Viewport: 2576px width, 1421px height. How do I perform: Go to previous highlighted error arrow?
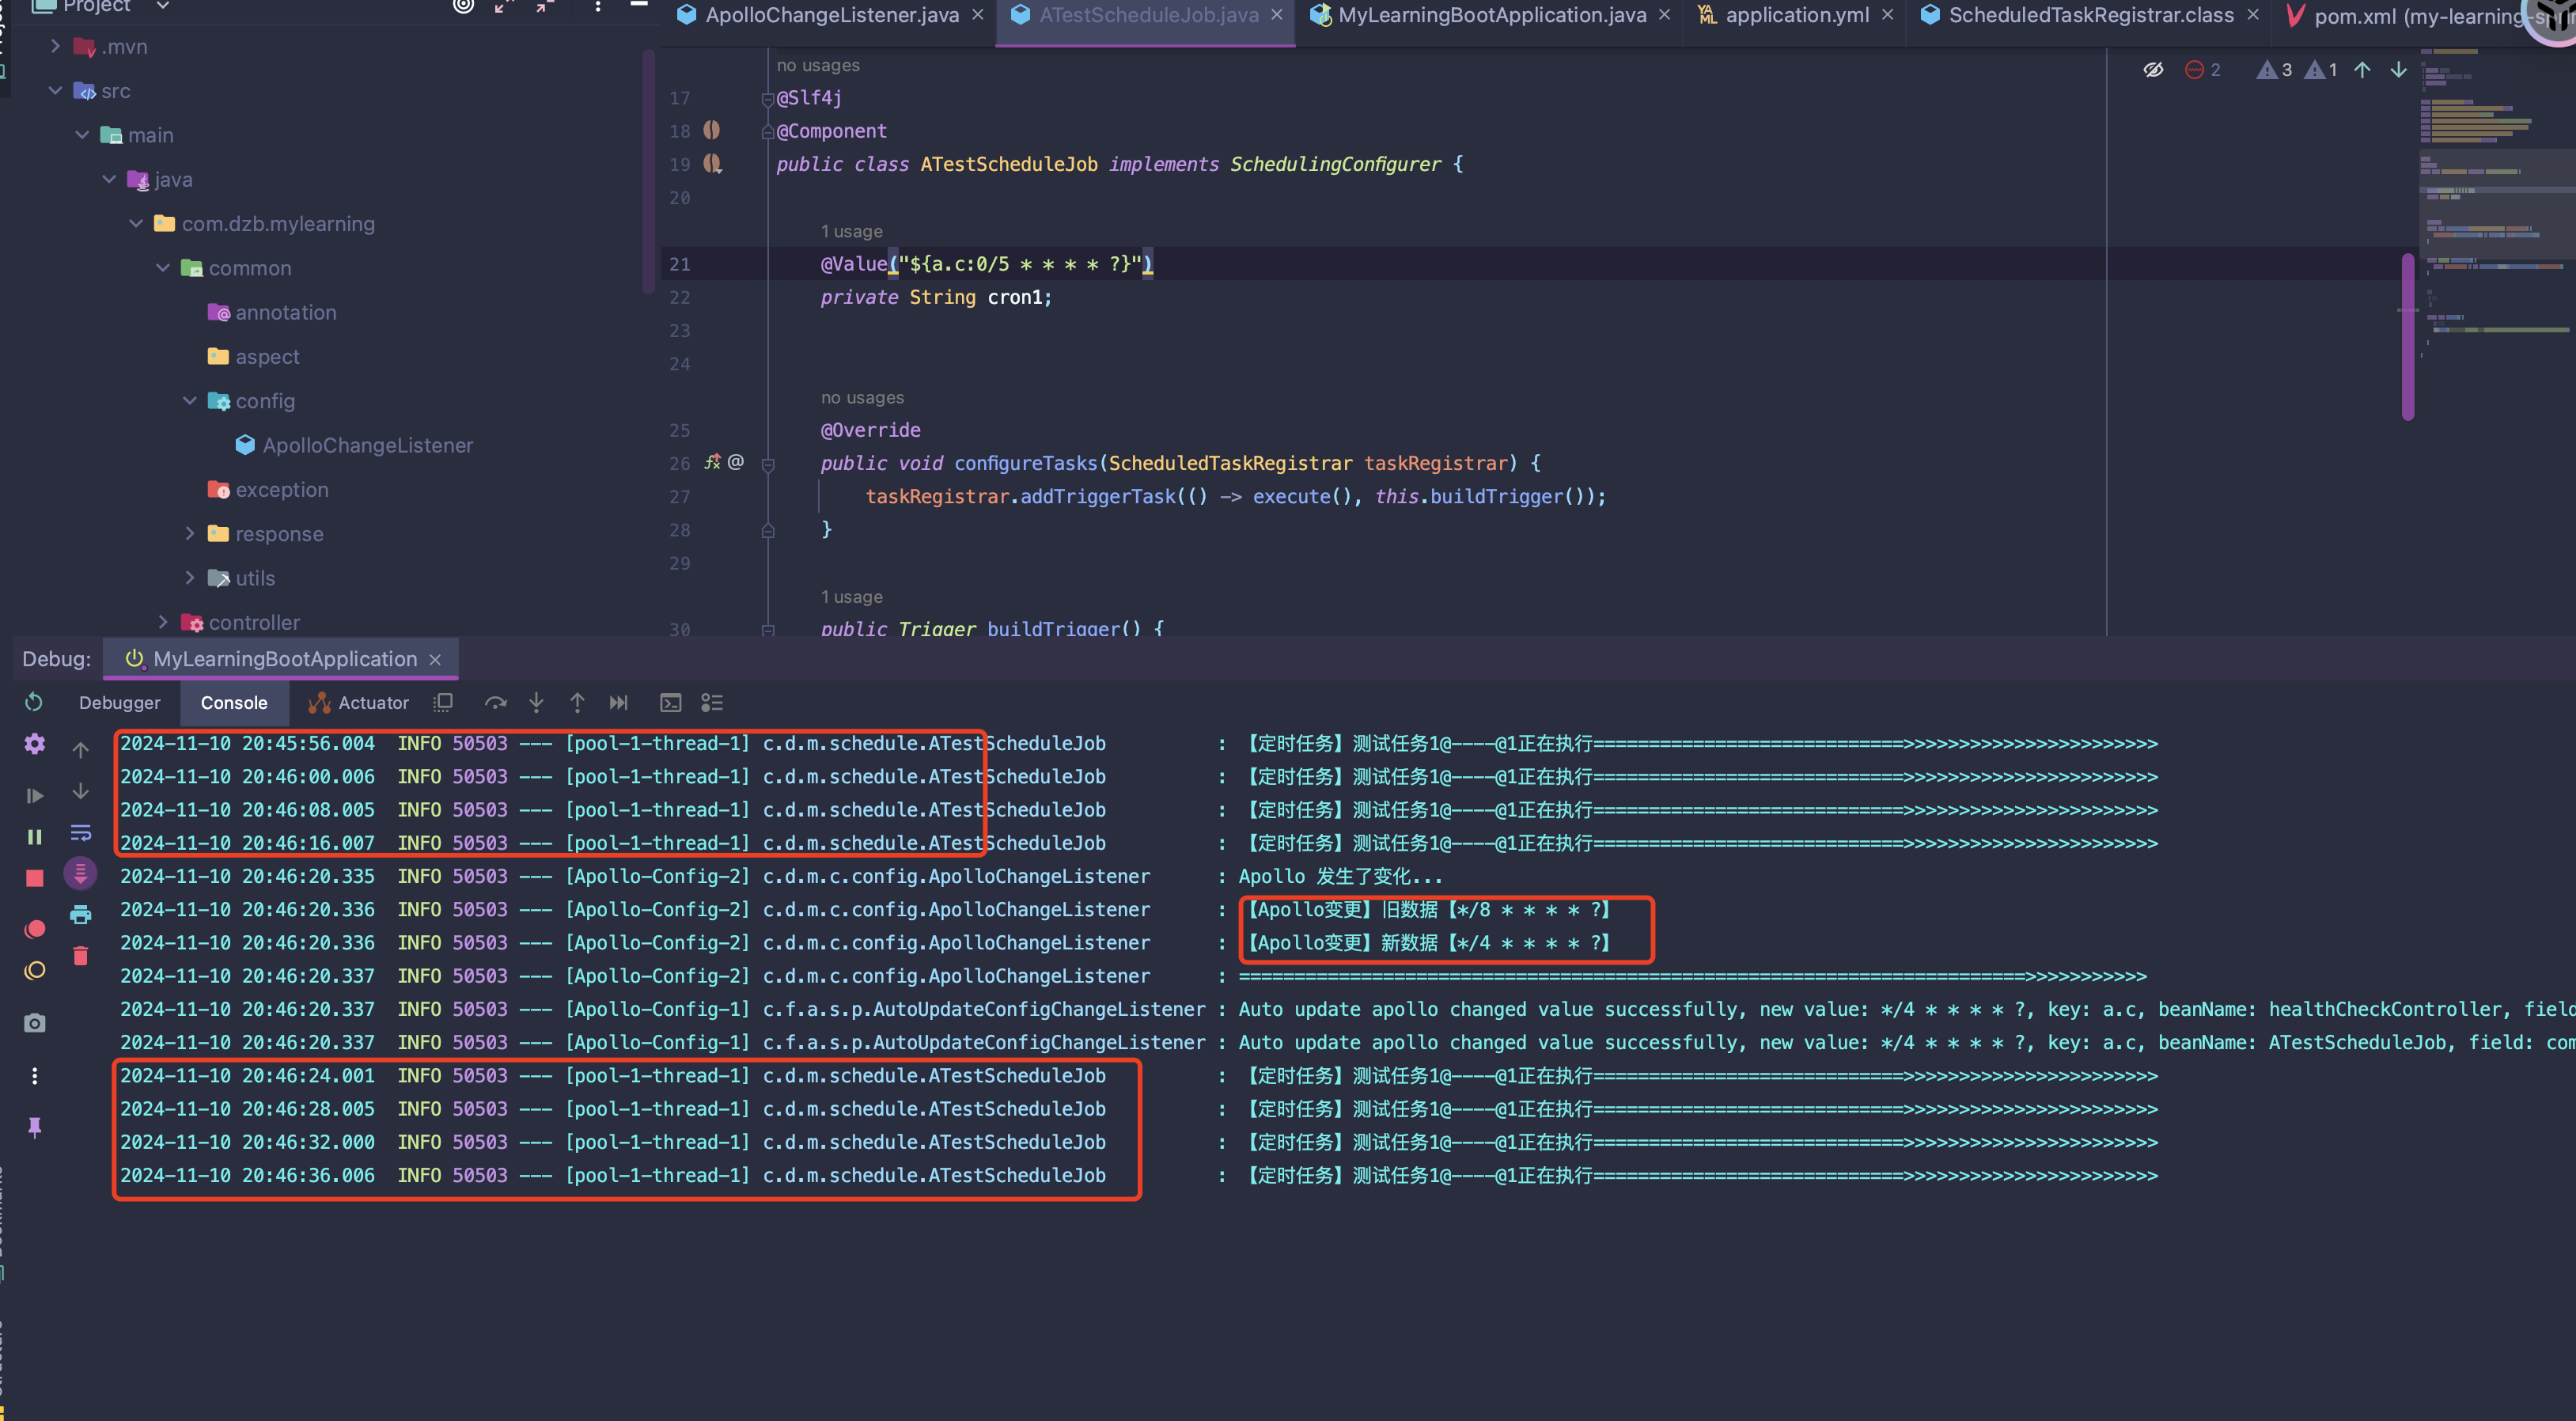(x=2362, y=69)
